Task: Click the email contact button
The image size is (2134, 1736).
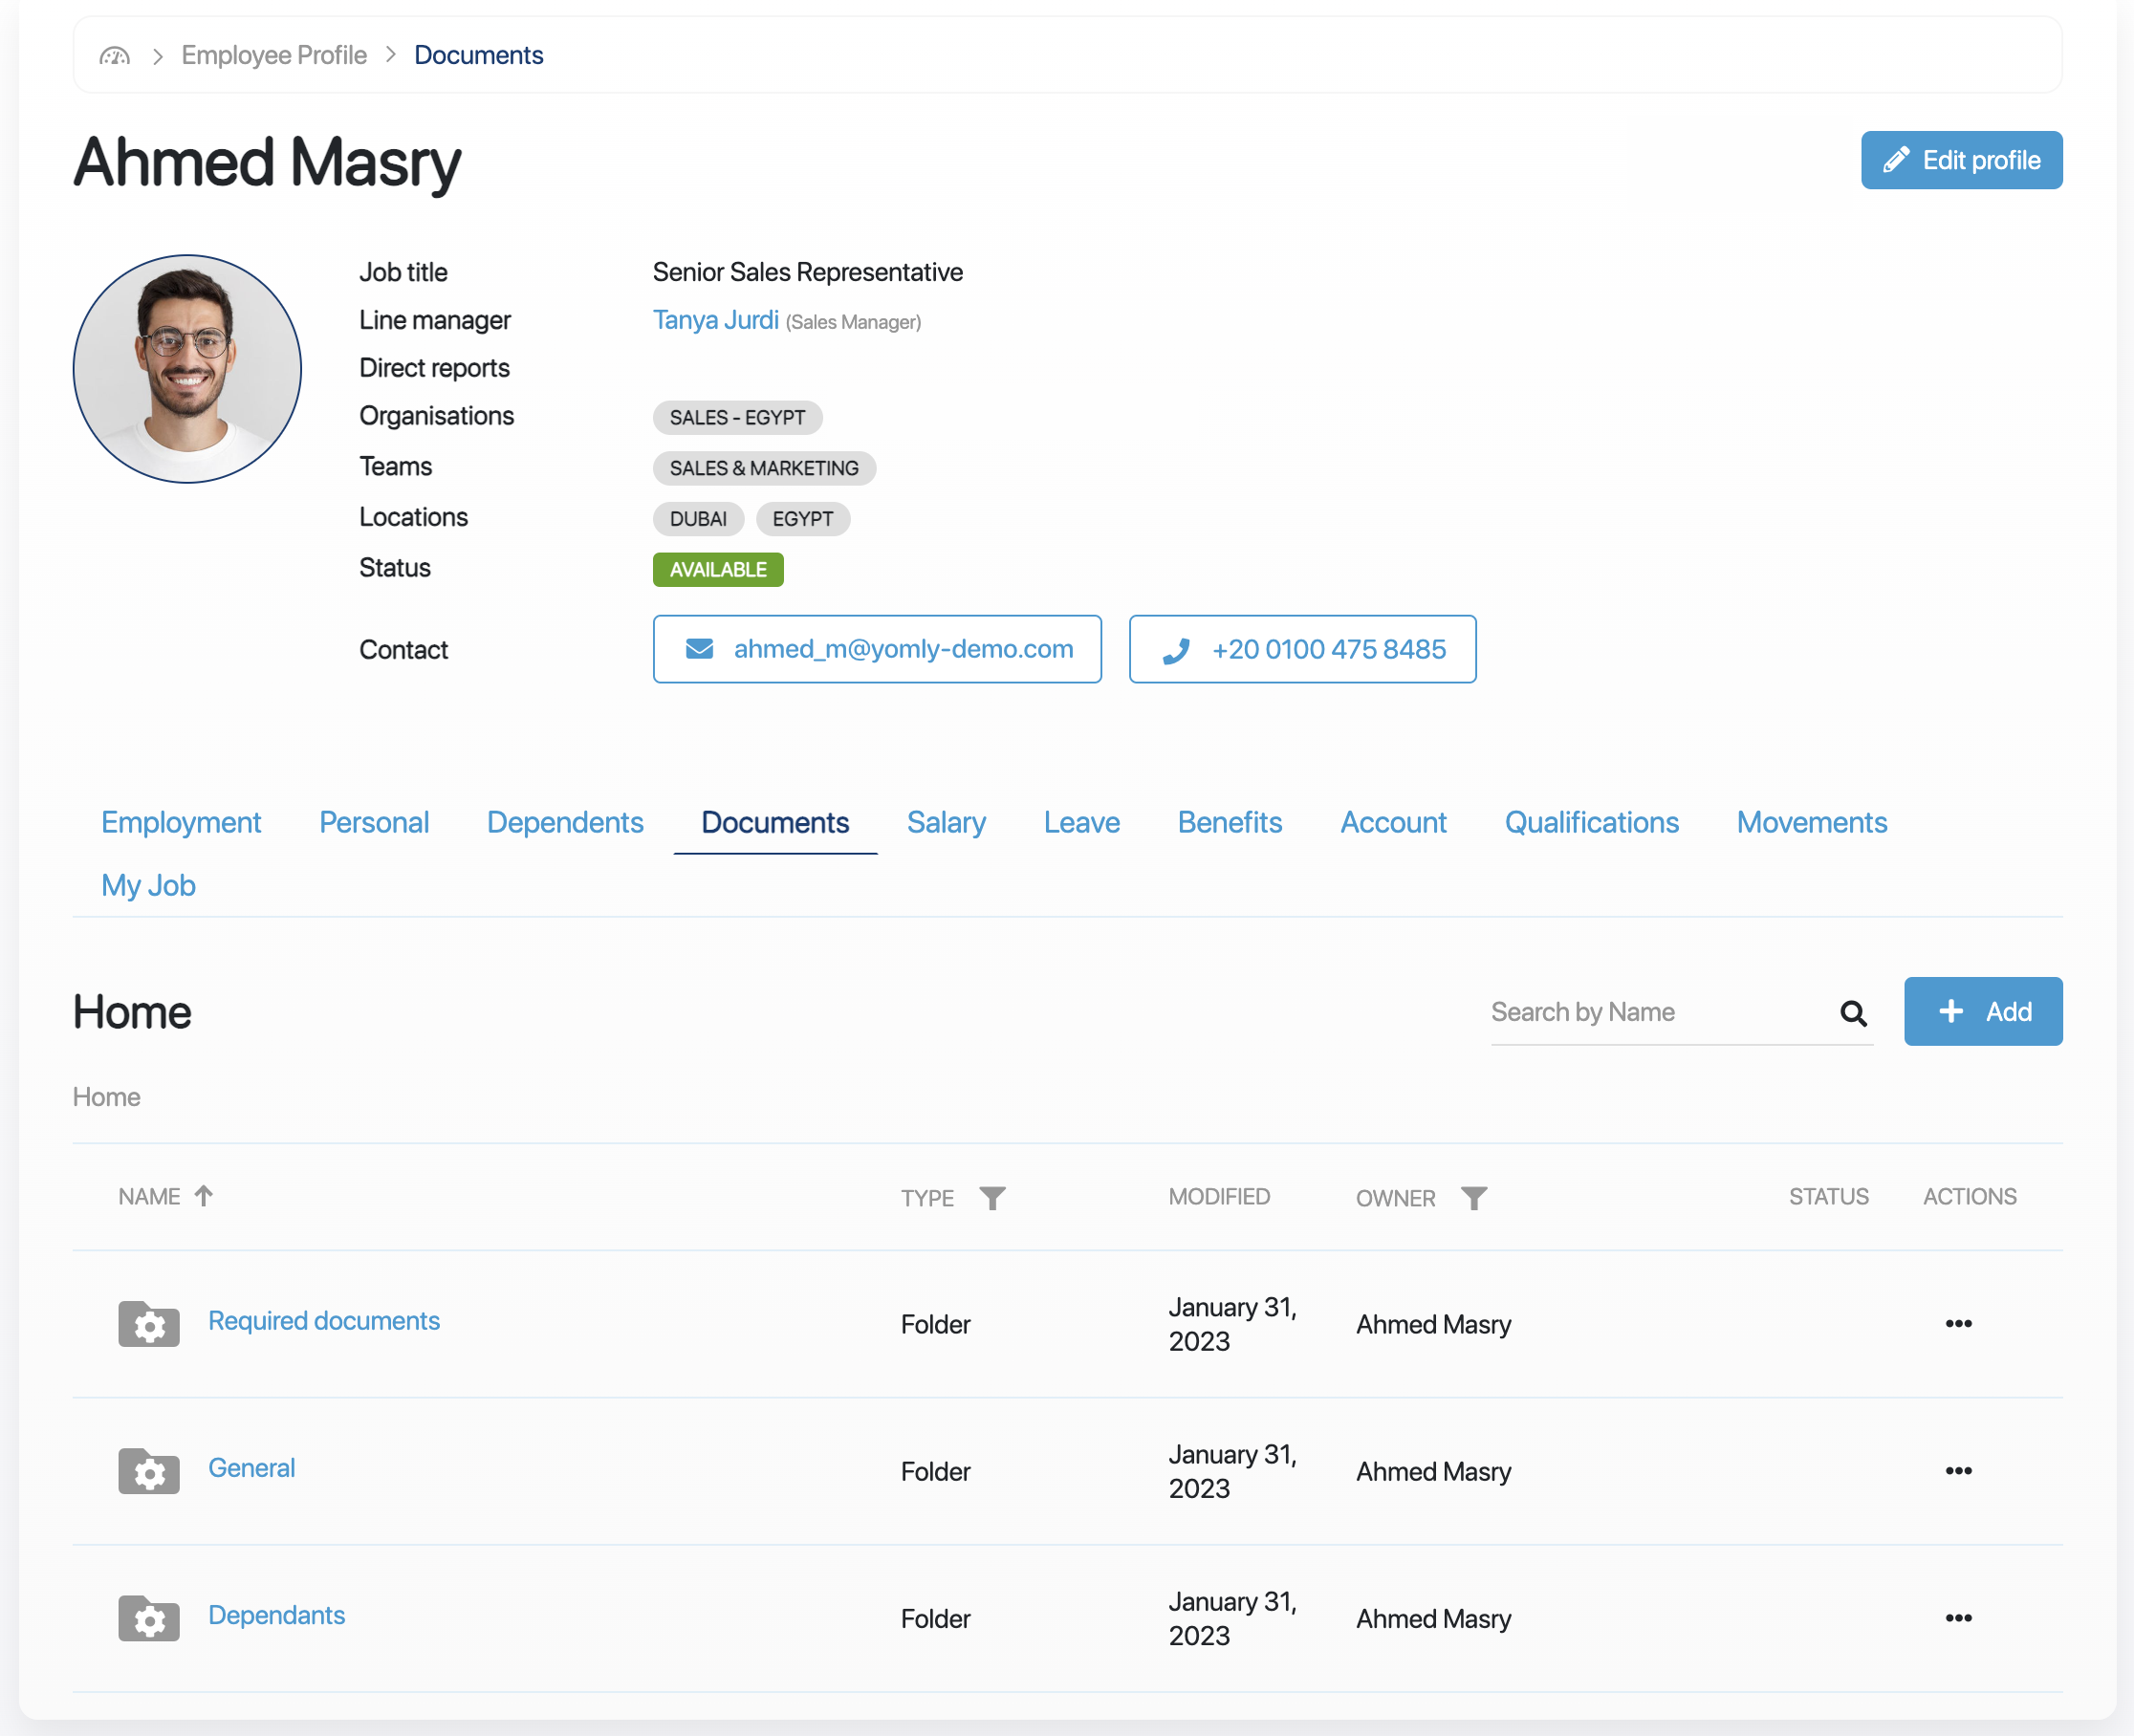Action: [x=876, y=649]
